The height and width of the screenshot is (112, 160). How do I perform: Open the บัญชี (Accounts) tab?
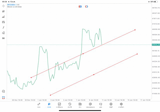point(111,105)
